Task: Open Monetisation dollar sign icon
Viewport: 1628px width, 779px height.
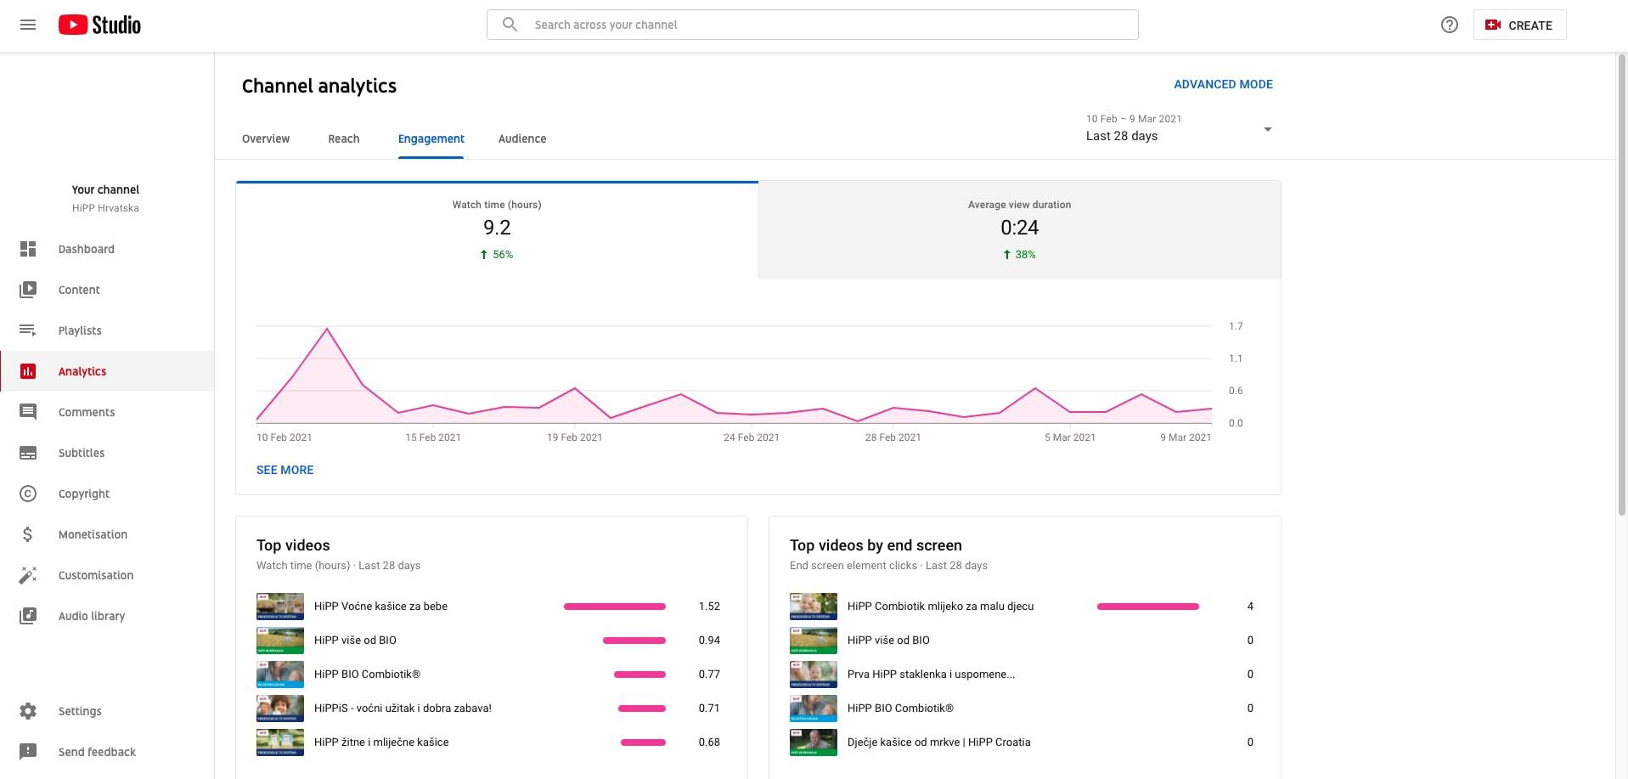Action: pyautogui.click(x=28, y=534)
